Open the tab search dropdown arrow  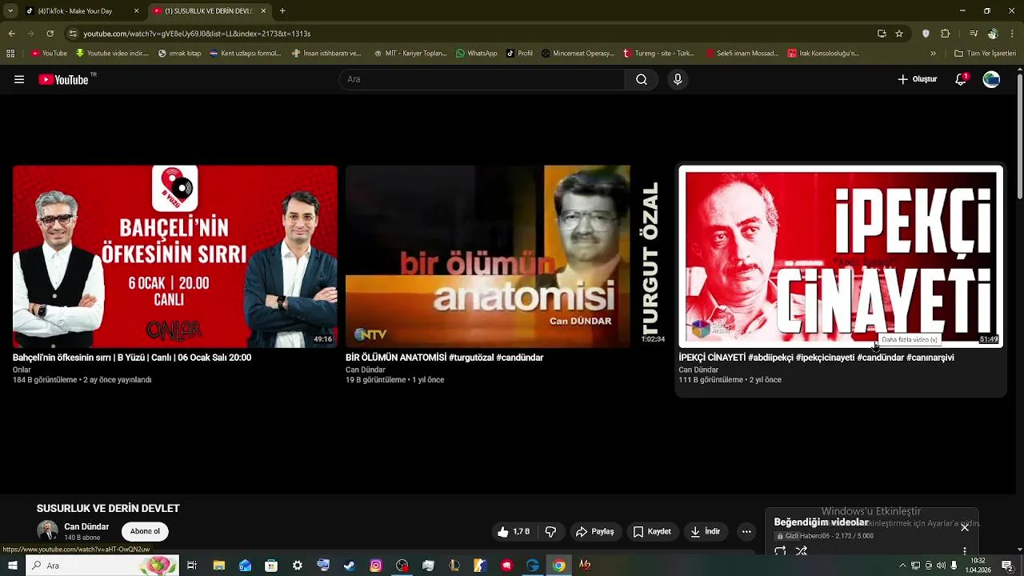pyautogui.click(x=10, y=11)
